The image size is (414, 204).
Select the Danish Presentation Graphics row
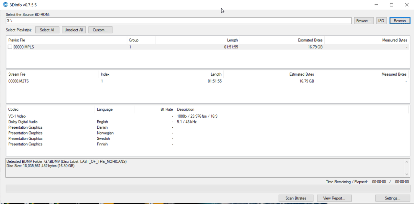pos(207,127)
